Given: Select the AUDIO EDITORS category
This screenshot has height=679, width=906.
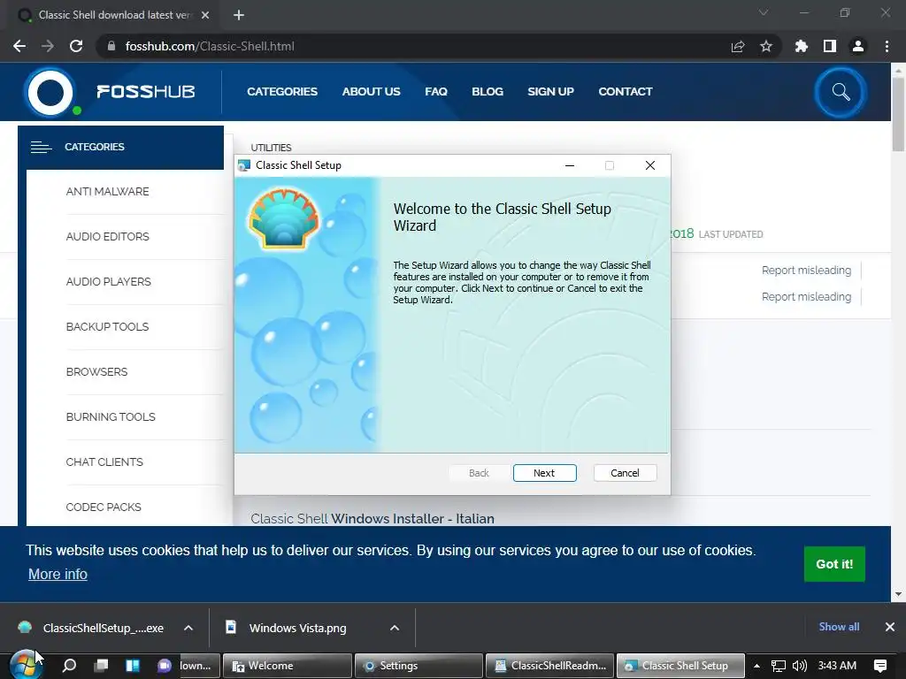Looking at the screenshot, I should click(107, 237).
